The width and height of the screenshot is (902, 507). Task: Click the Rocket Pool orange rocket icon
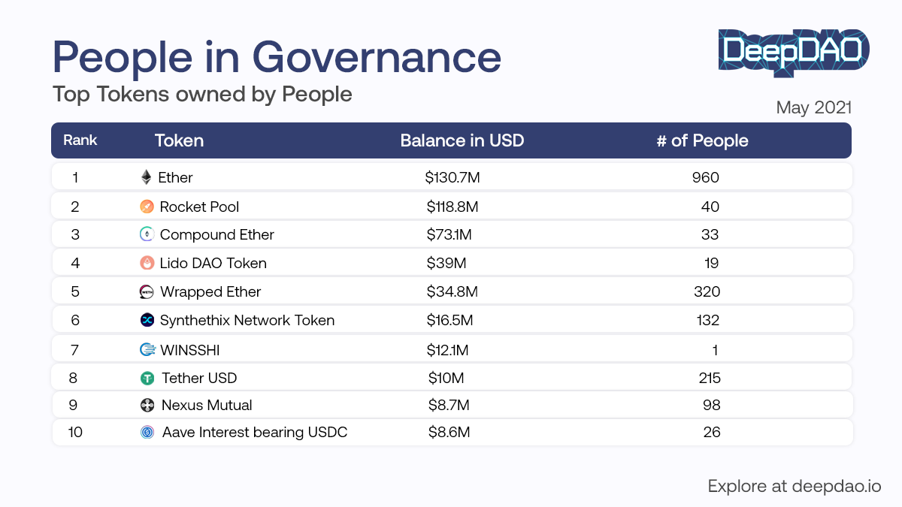click(x=147, y=207)
